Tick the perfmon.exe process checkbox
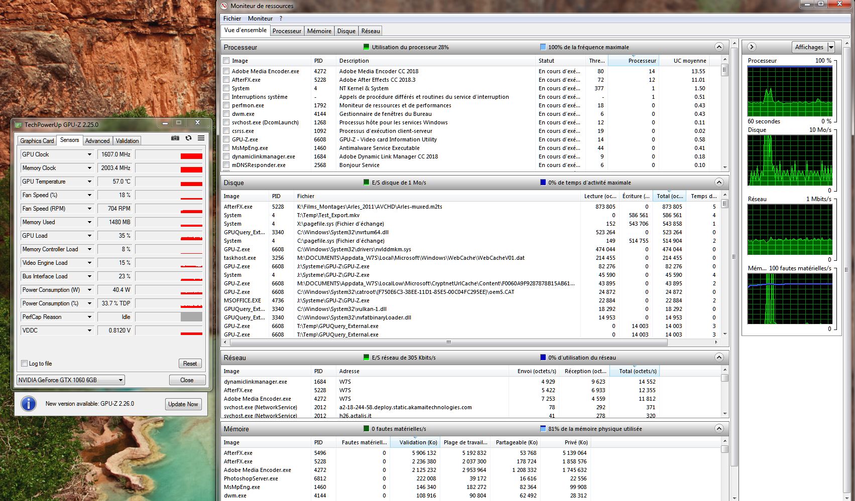The image size is (855, 501). pyautogui.click(x=226, y=105)
